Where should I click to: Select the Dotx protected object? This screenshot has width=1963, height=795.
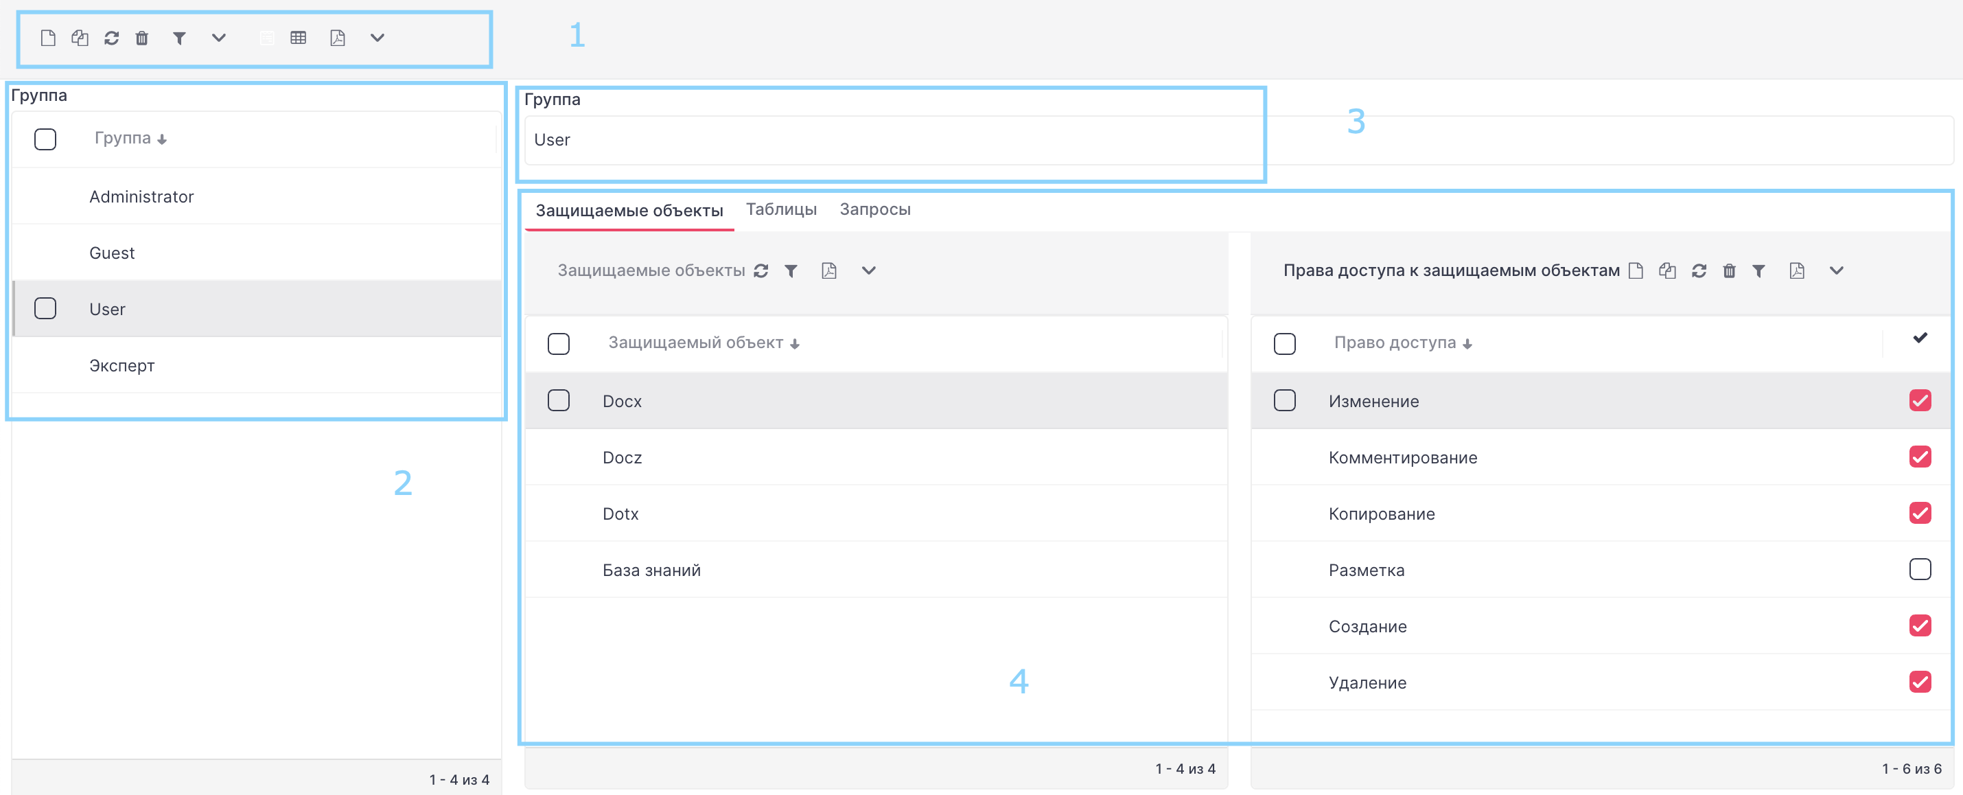(876, 514)
